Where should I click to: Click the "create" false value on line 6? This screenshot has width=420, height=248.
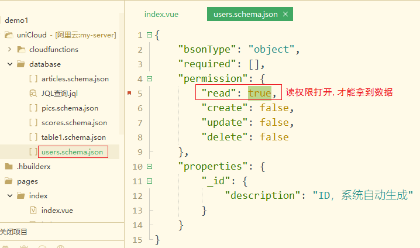274,108
